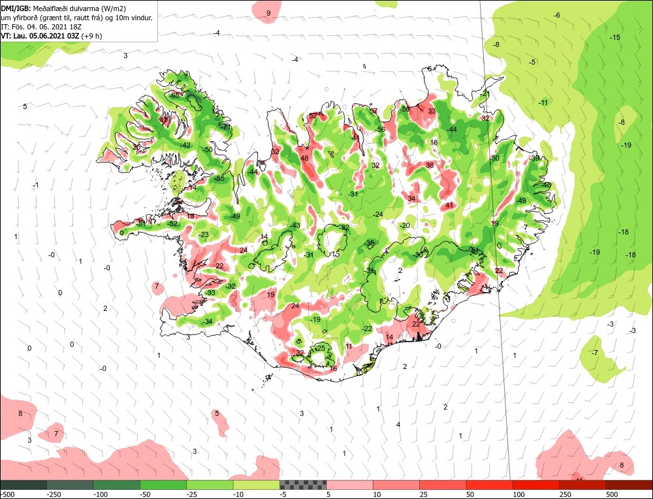The height and width of the screenshot is (499, 653).
Task: Select the -25 to -10 light green swatch
Action: pos(210,485)
